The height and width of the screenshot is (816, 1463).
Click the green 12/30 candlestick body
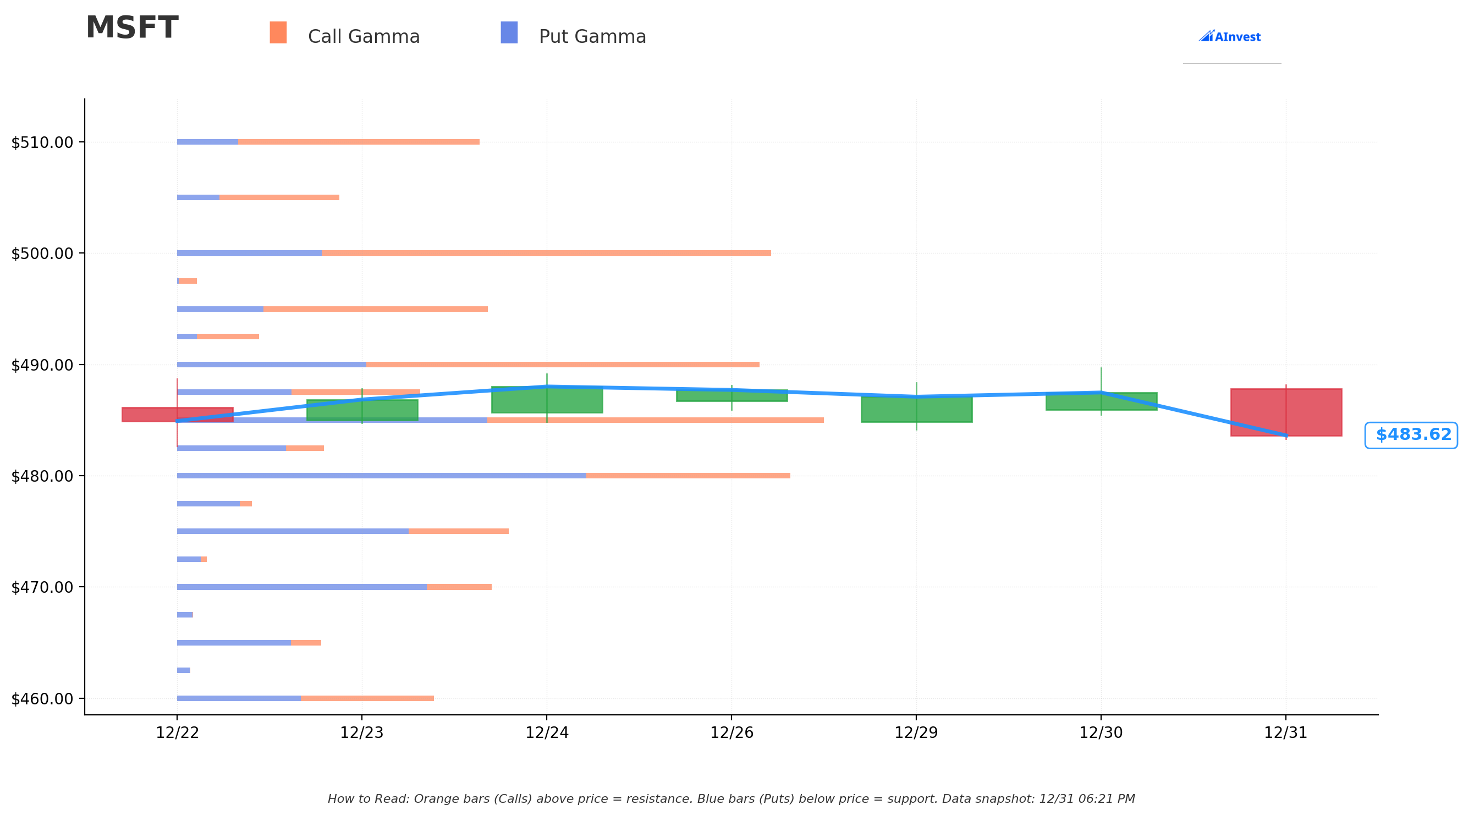[1101, 401]
